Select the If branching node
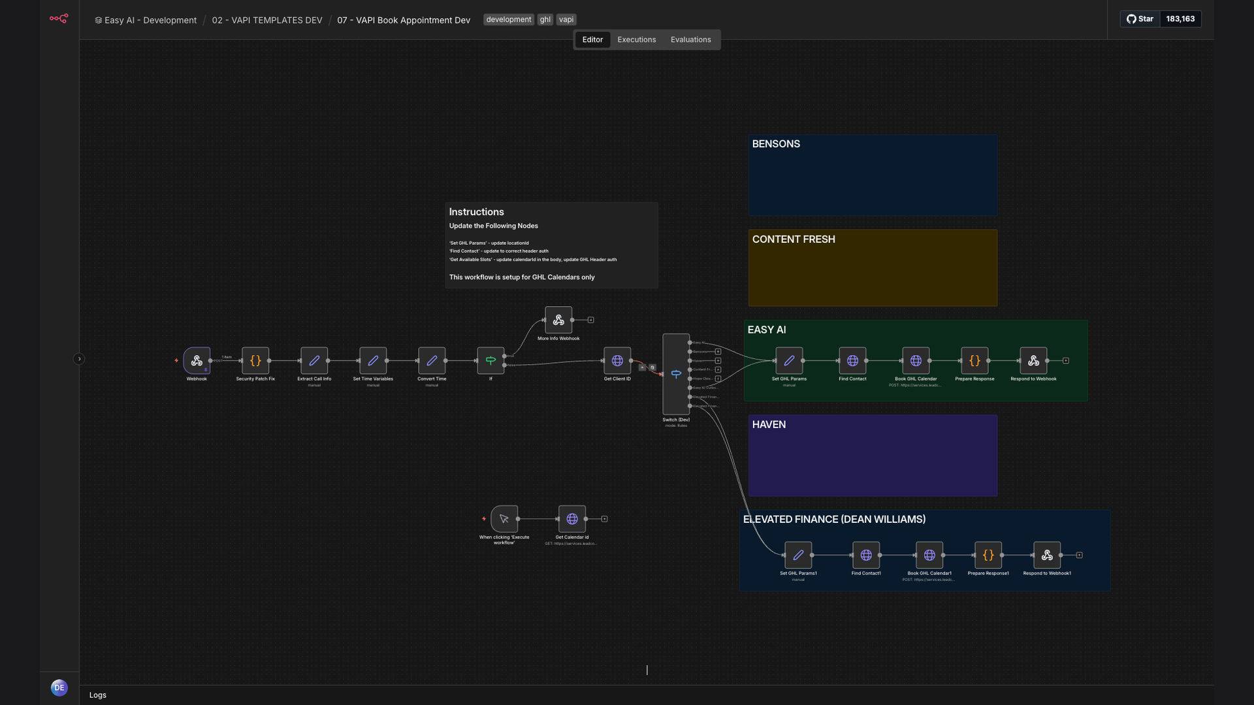 point(490,360)
